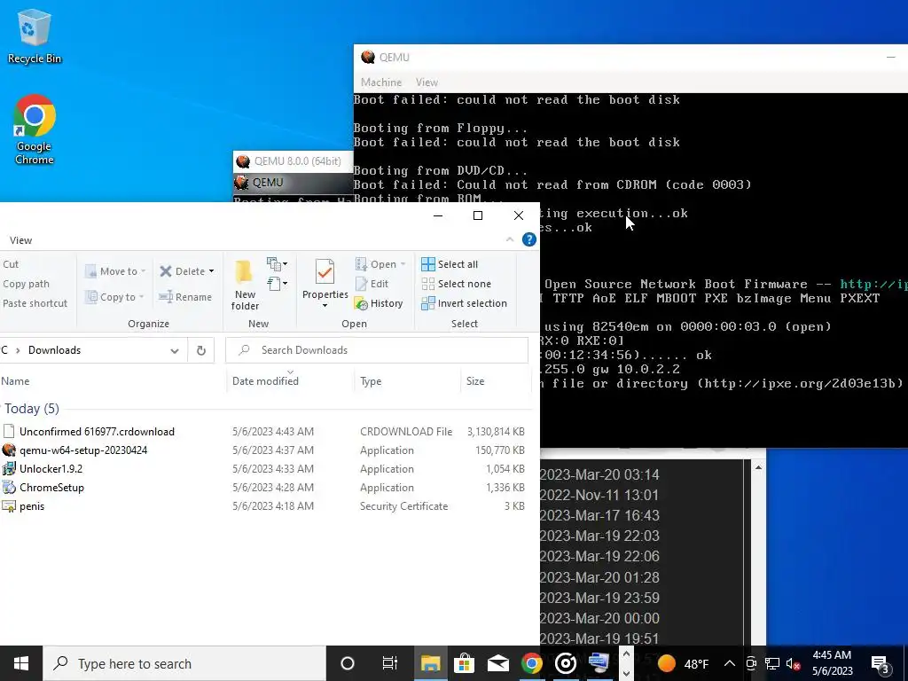Click the taskbar clock showing 4:45 AM
This screenshot has width=908, height=681.
click(x=832, y=663)
